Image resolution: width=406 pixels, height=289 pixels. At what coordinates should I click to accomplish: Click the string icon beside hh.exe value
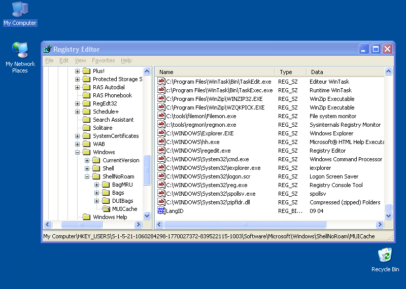tap(161, 142)
